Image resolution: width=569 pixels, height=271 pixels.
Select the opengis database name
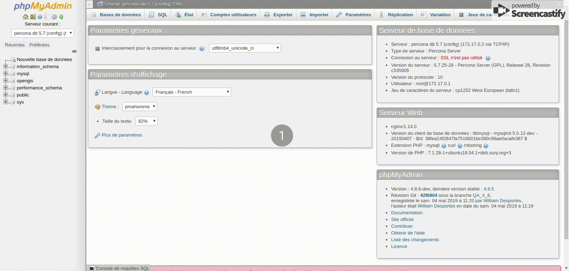25,81
